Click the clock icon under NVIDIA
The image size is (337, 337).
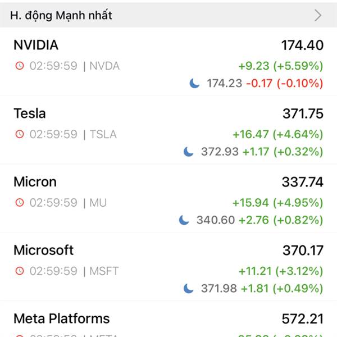point(20,66)
